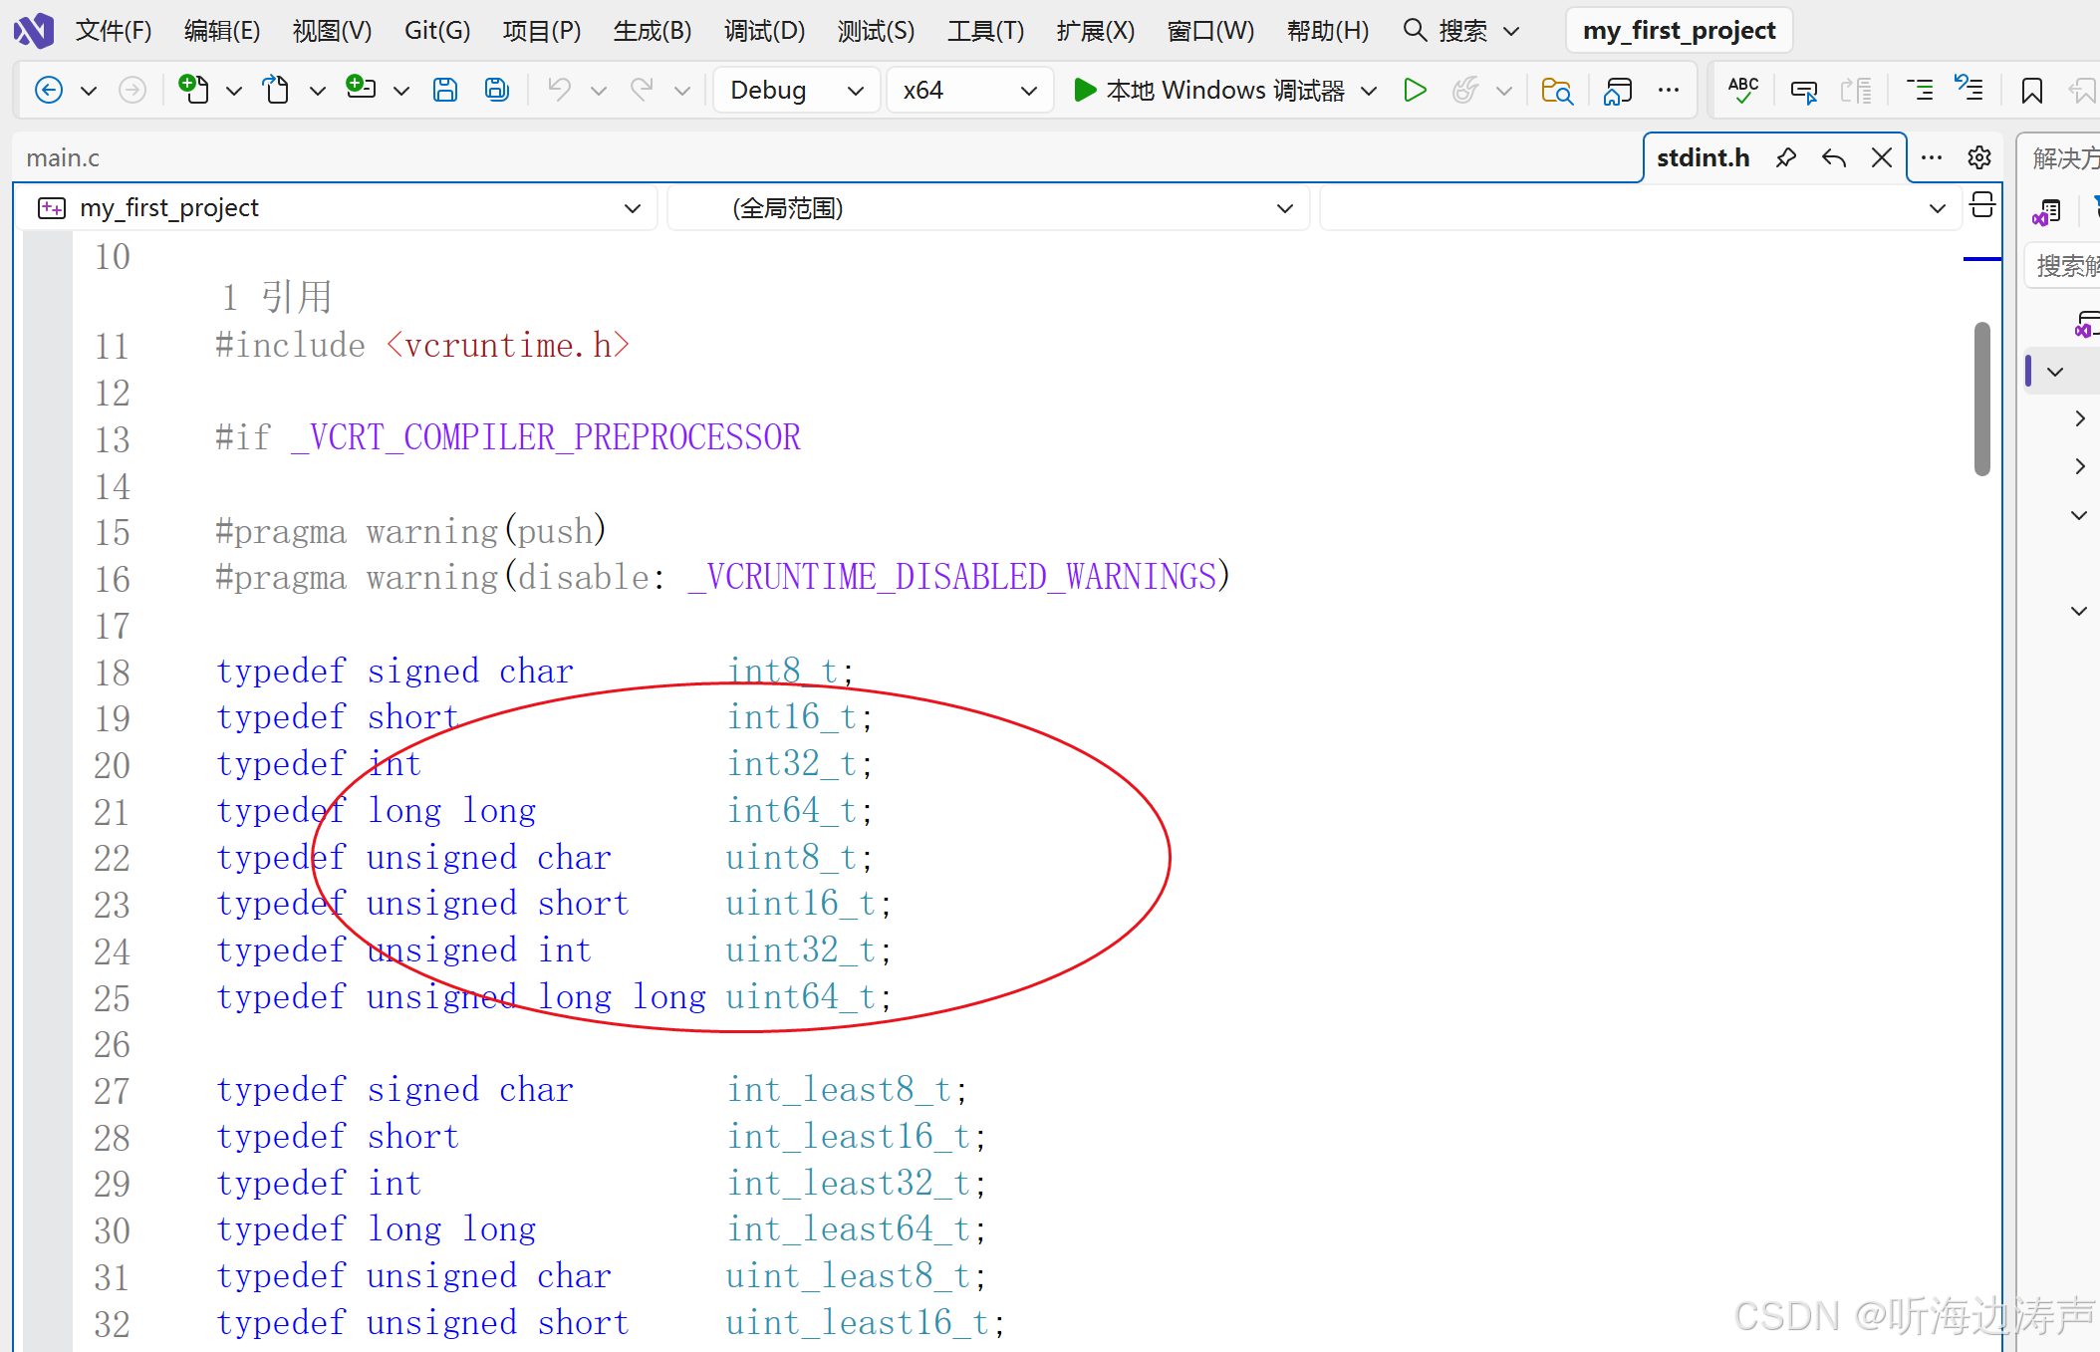Open the x64 platform dropdown

click(969, 90)
